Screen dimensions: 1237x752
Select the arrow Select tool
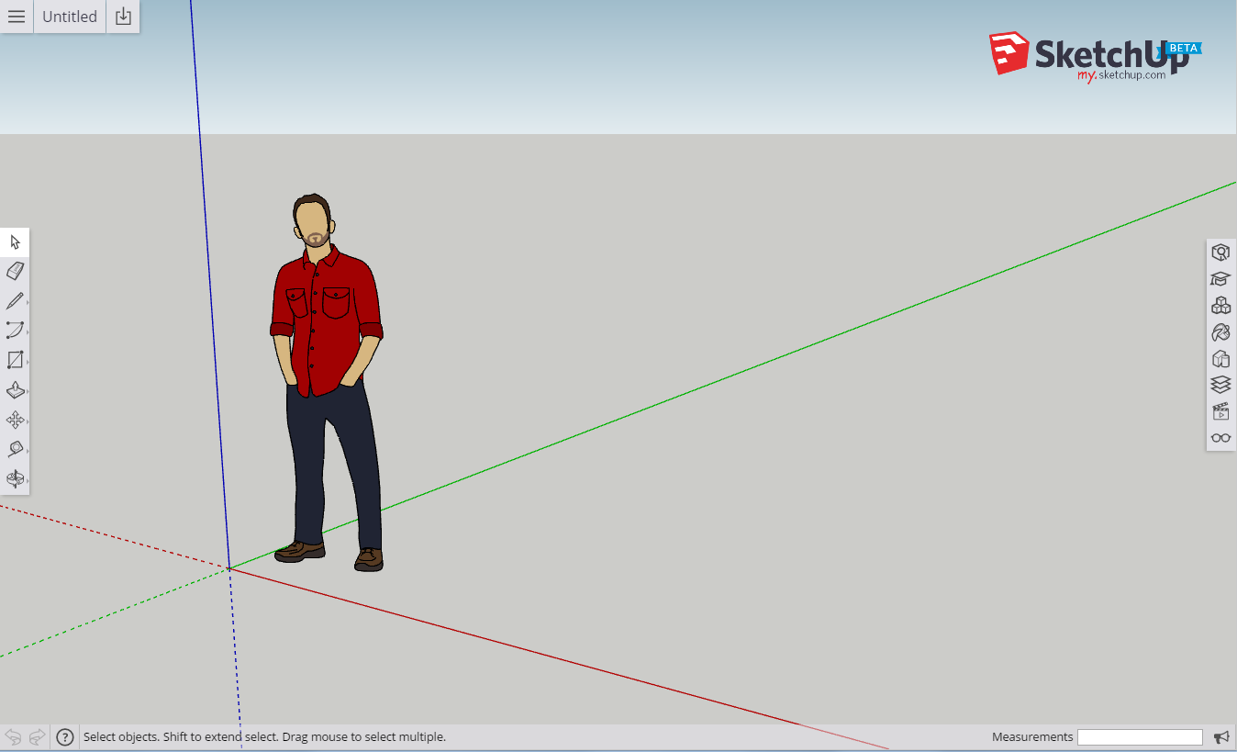click(x=15, y=242)
